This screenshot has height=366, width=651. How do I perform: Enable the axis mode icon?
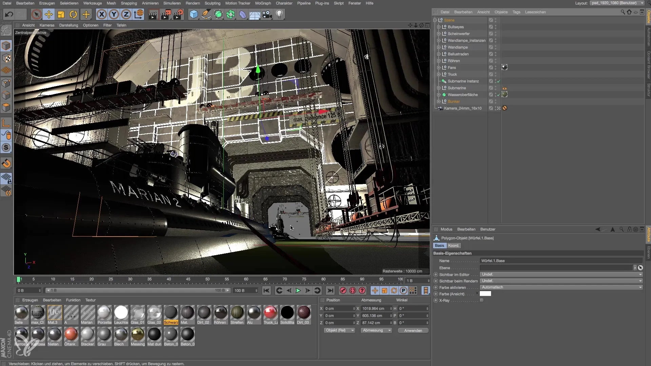(x=6, y=123)
